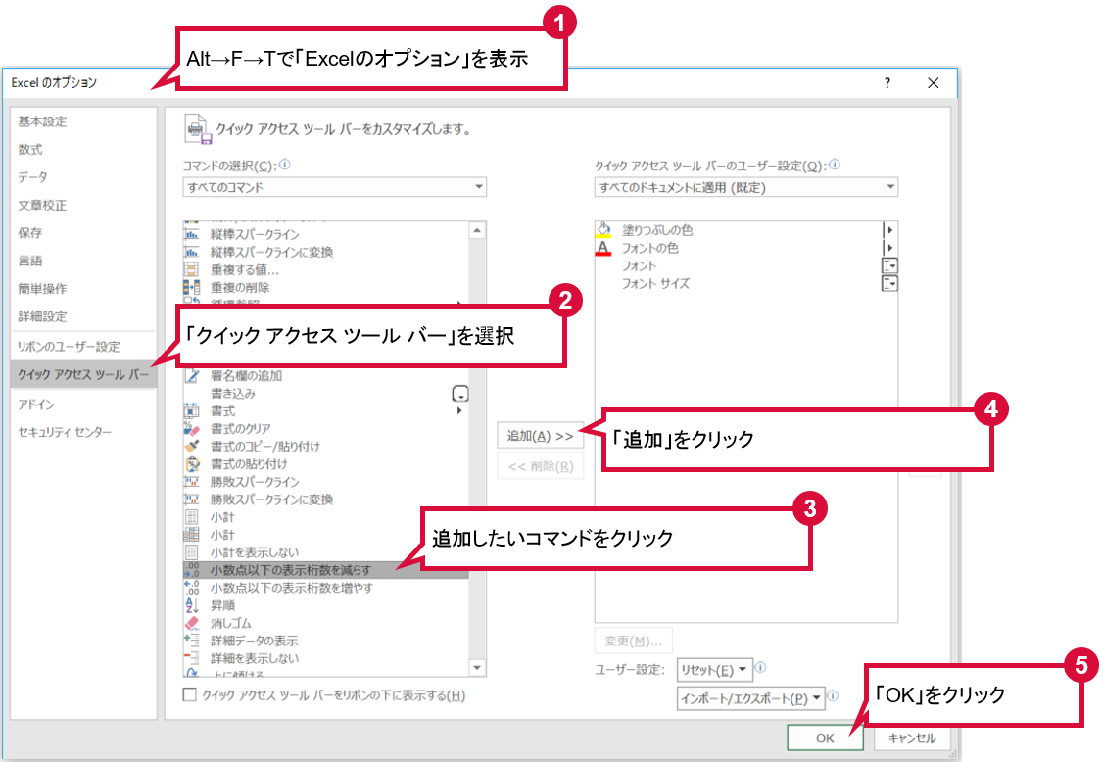
Task: Select 塗りつぶしの色 color swatch in right list
Action: [x=604, y=230]
